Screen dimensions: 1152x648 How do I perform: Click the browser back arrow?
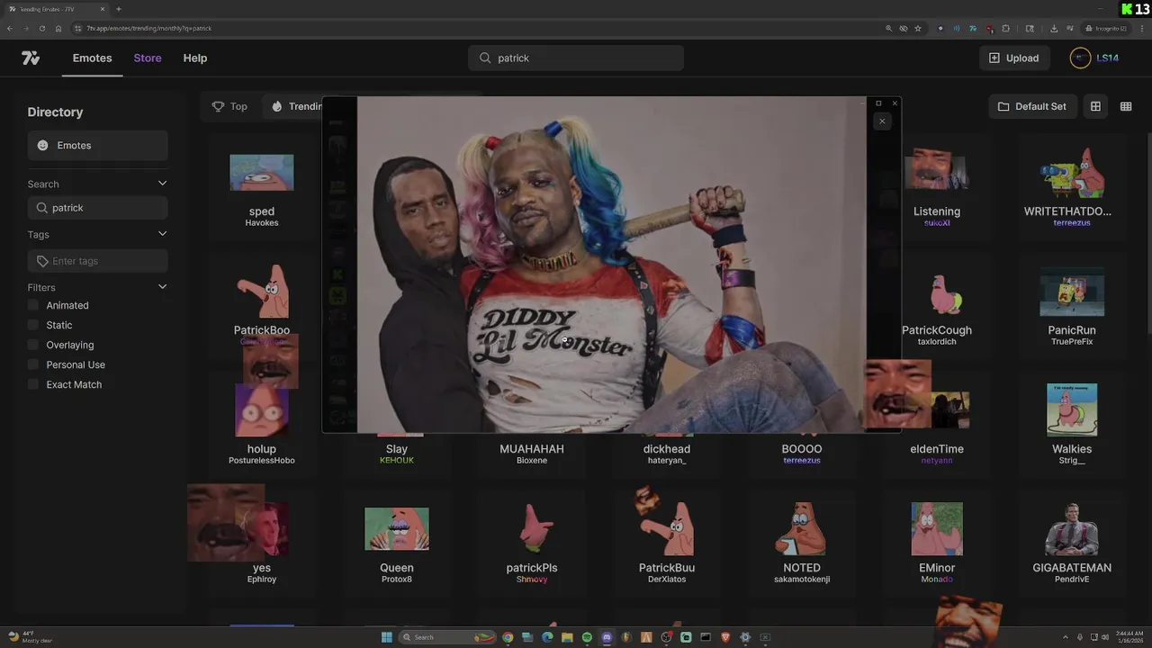coord(10,28)
